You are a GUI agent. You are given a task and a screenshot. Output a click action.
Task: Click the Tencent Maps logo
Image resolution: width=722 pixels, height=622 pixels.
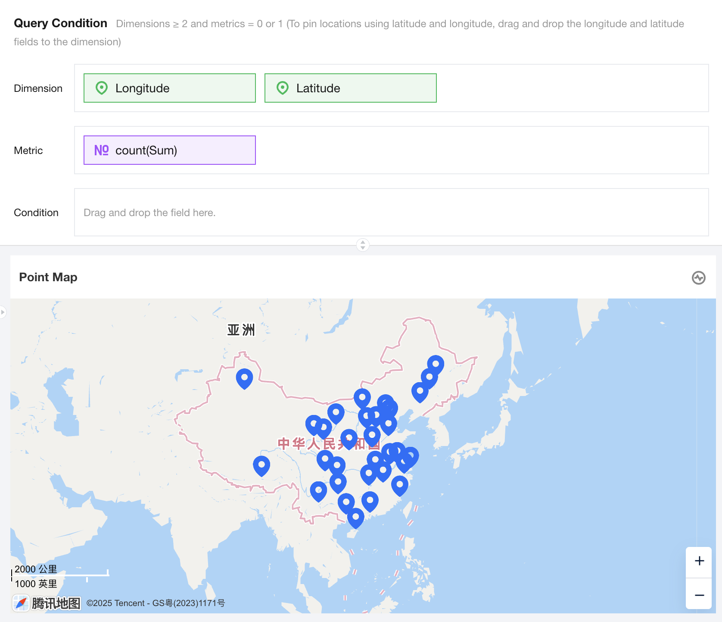pyautogui.click(x=47, y=603)
